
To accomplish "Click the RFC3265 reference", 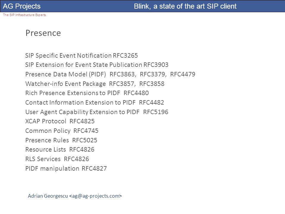I will pyautogui.click(x=125, y=56).
